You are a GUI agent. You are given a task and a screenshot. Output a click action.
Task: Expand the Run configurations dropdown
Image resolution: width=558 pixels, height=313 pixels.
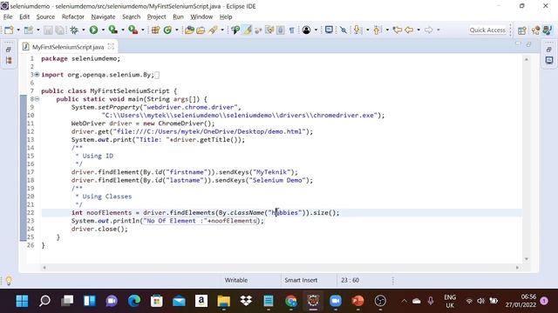103,30
